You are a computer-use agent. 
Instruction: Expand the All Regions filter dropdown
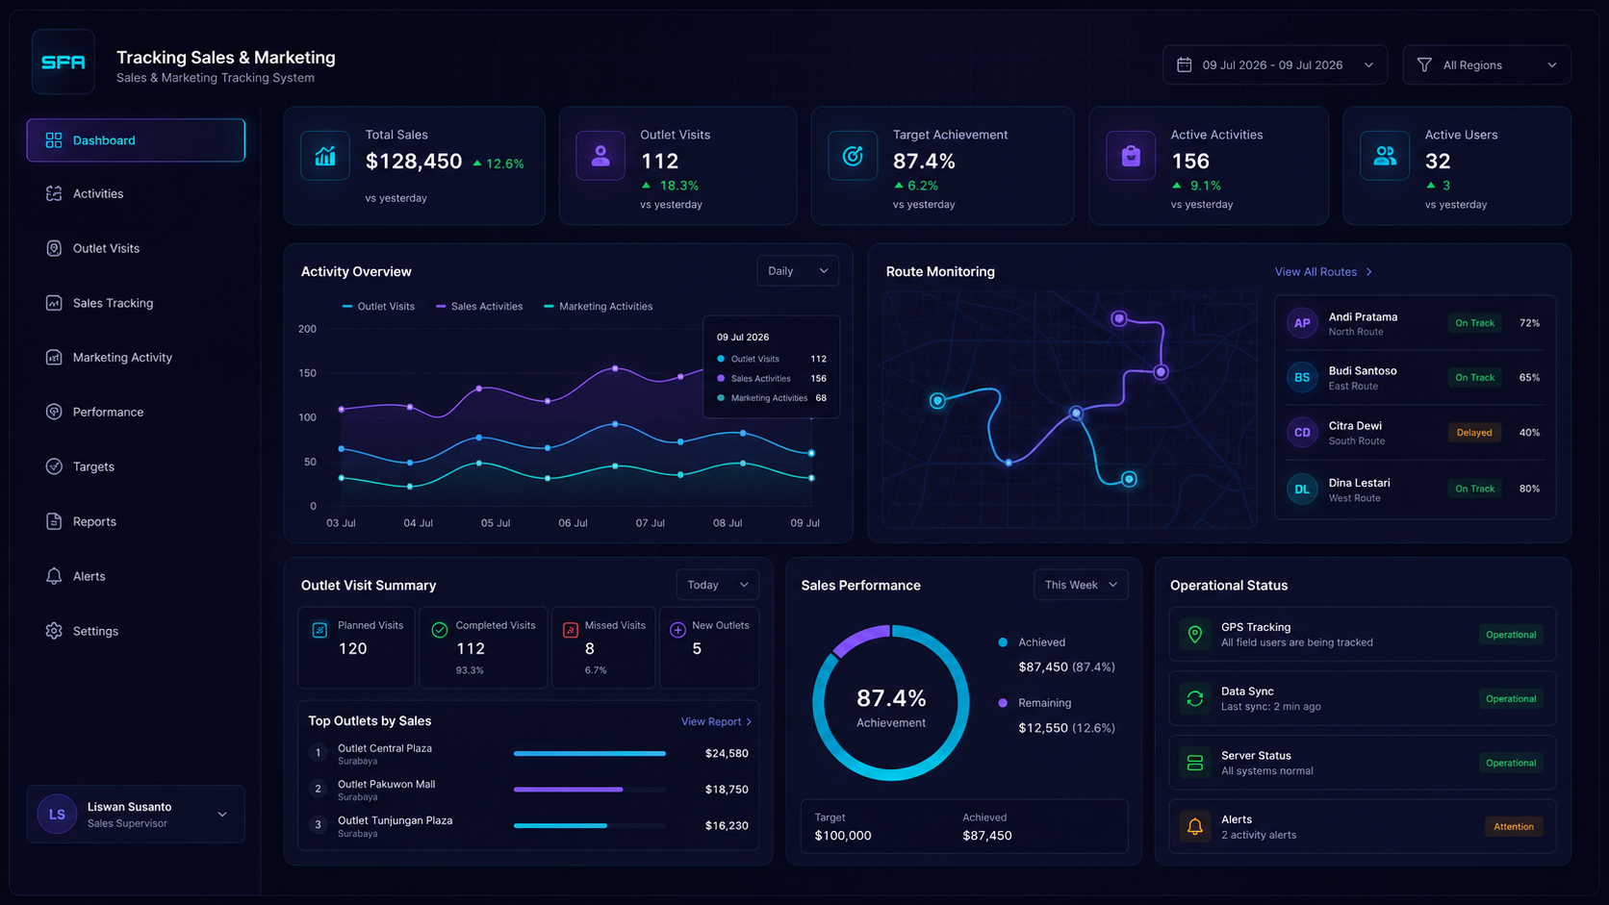1487,64
